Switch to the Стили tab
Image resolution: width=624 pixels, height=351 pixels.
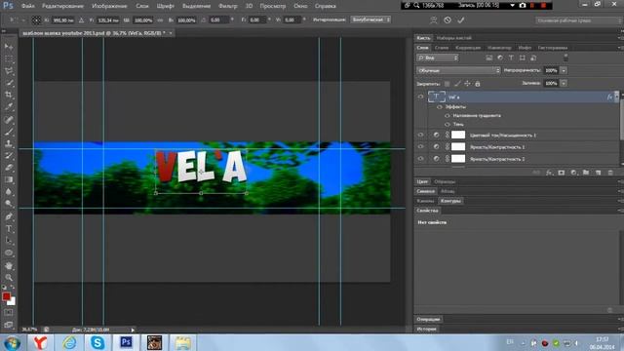pyautogui.click(x=442, y=48)
